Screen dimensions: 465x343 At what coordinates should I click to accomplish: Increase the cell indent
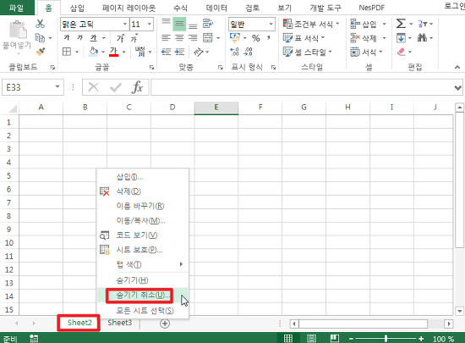179,52
